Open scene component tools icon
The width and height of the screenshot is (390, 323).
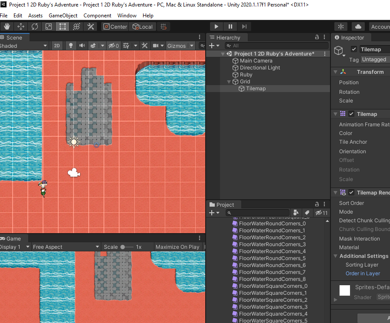pos(144,46)
